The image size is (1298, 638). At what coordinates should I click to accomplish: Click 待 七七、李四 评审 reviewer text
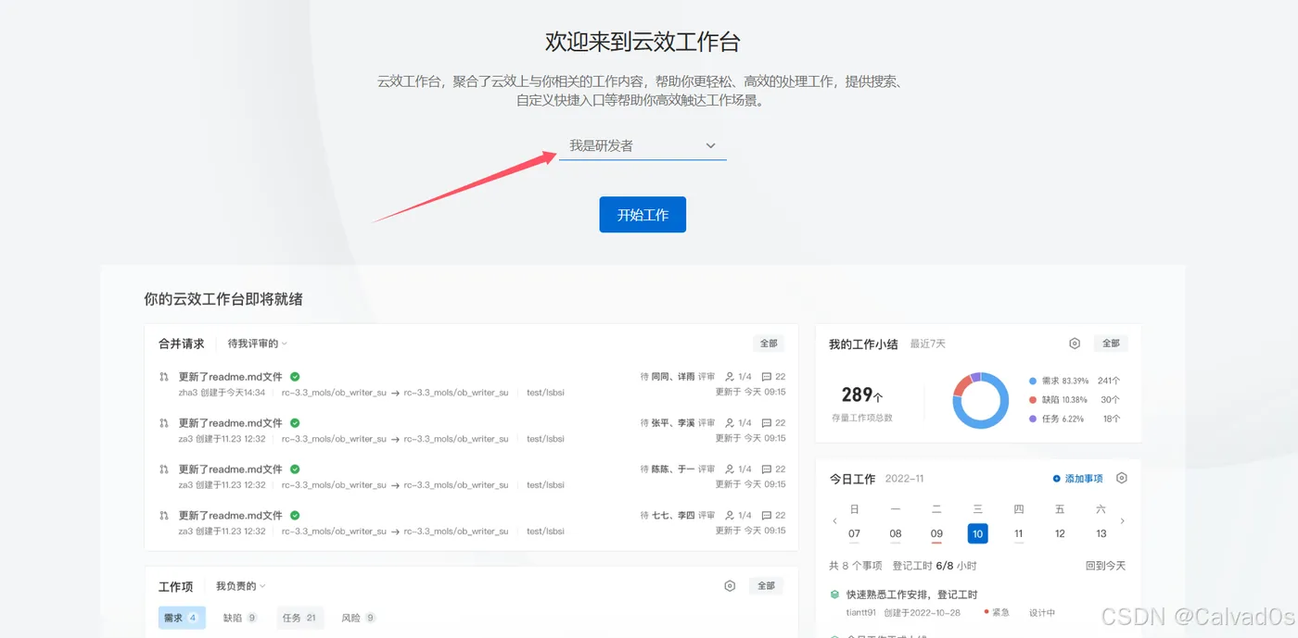(678, 516)
